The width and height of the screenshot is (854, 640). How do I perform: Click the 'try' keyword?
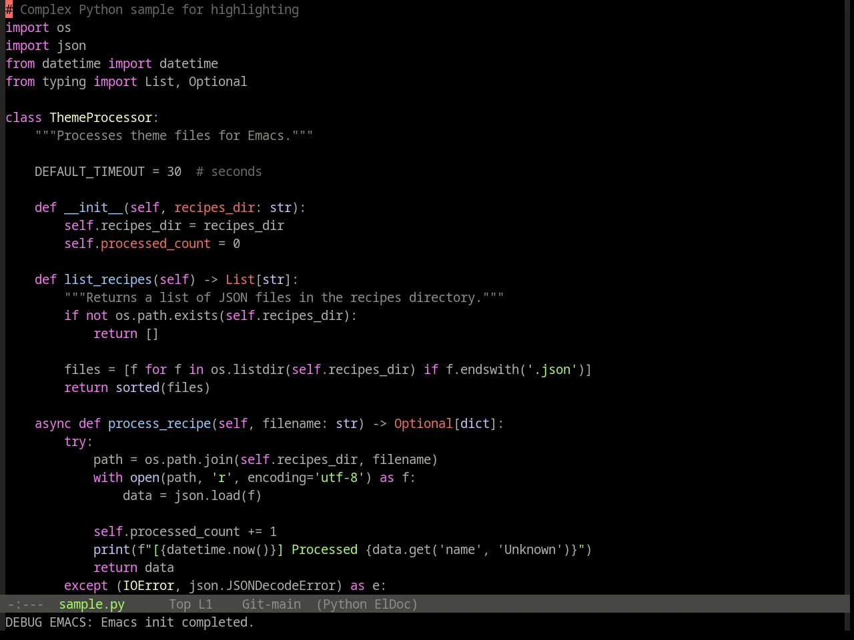click(75, 441)
